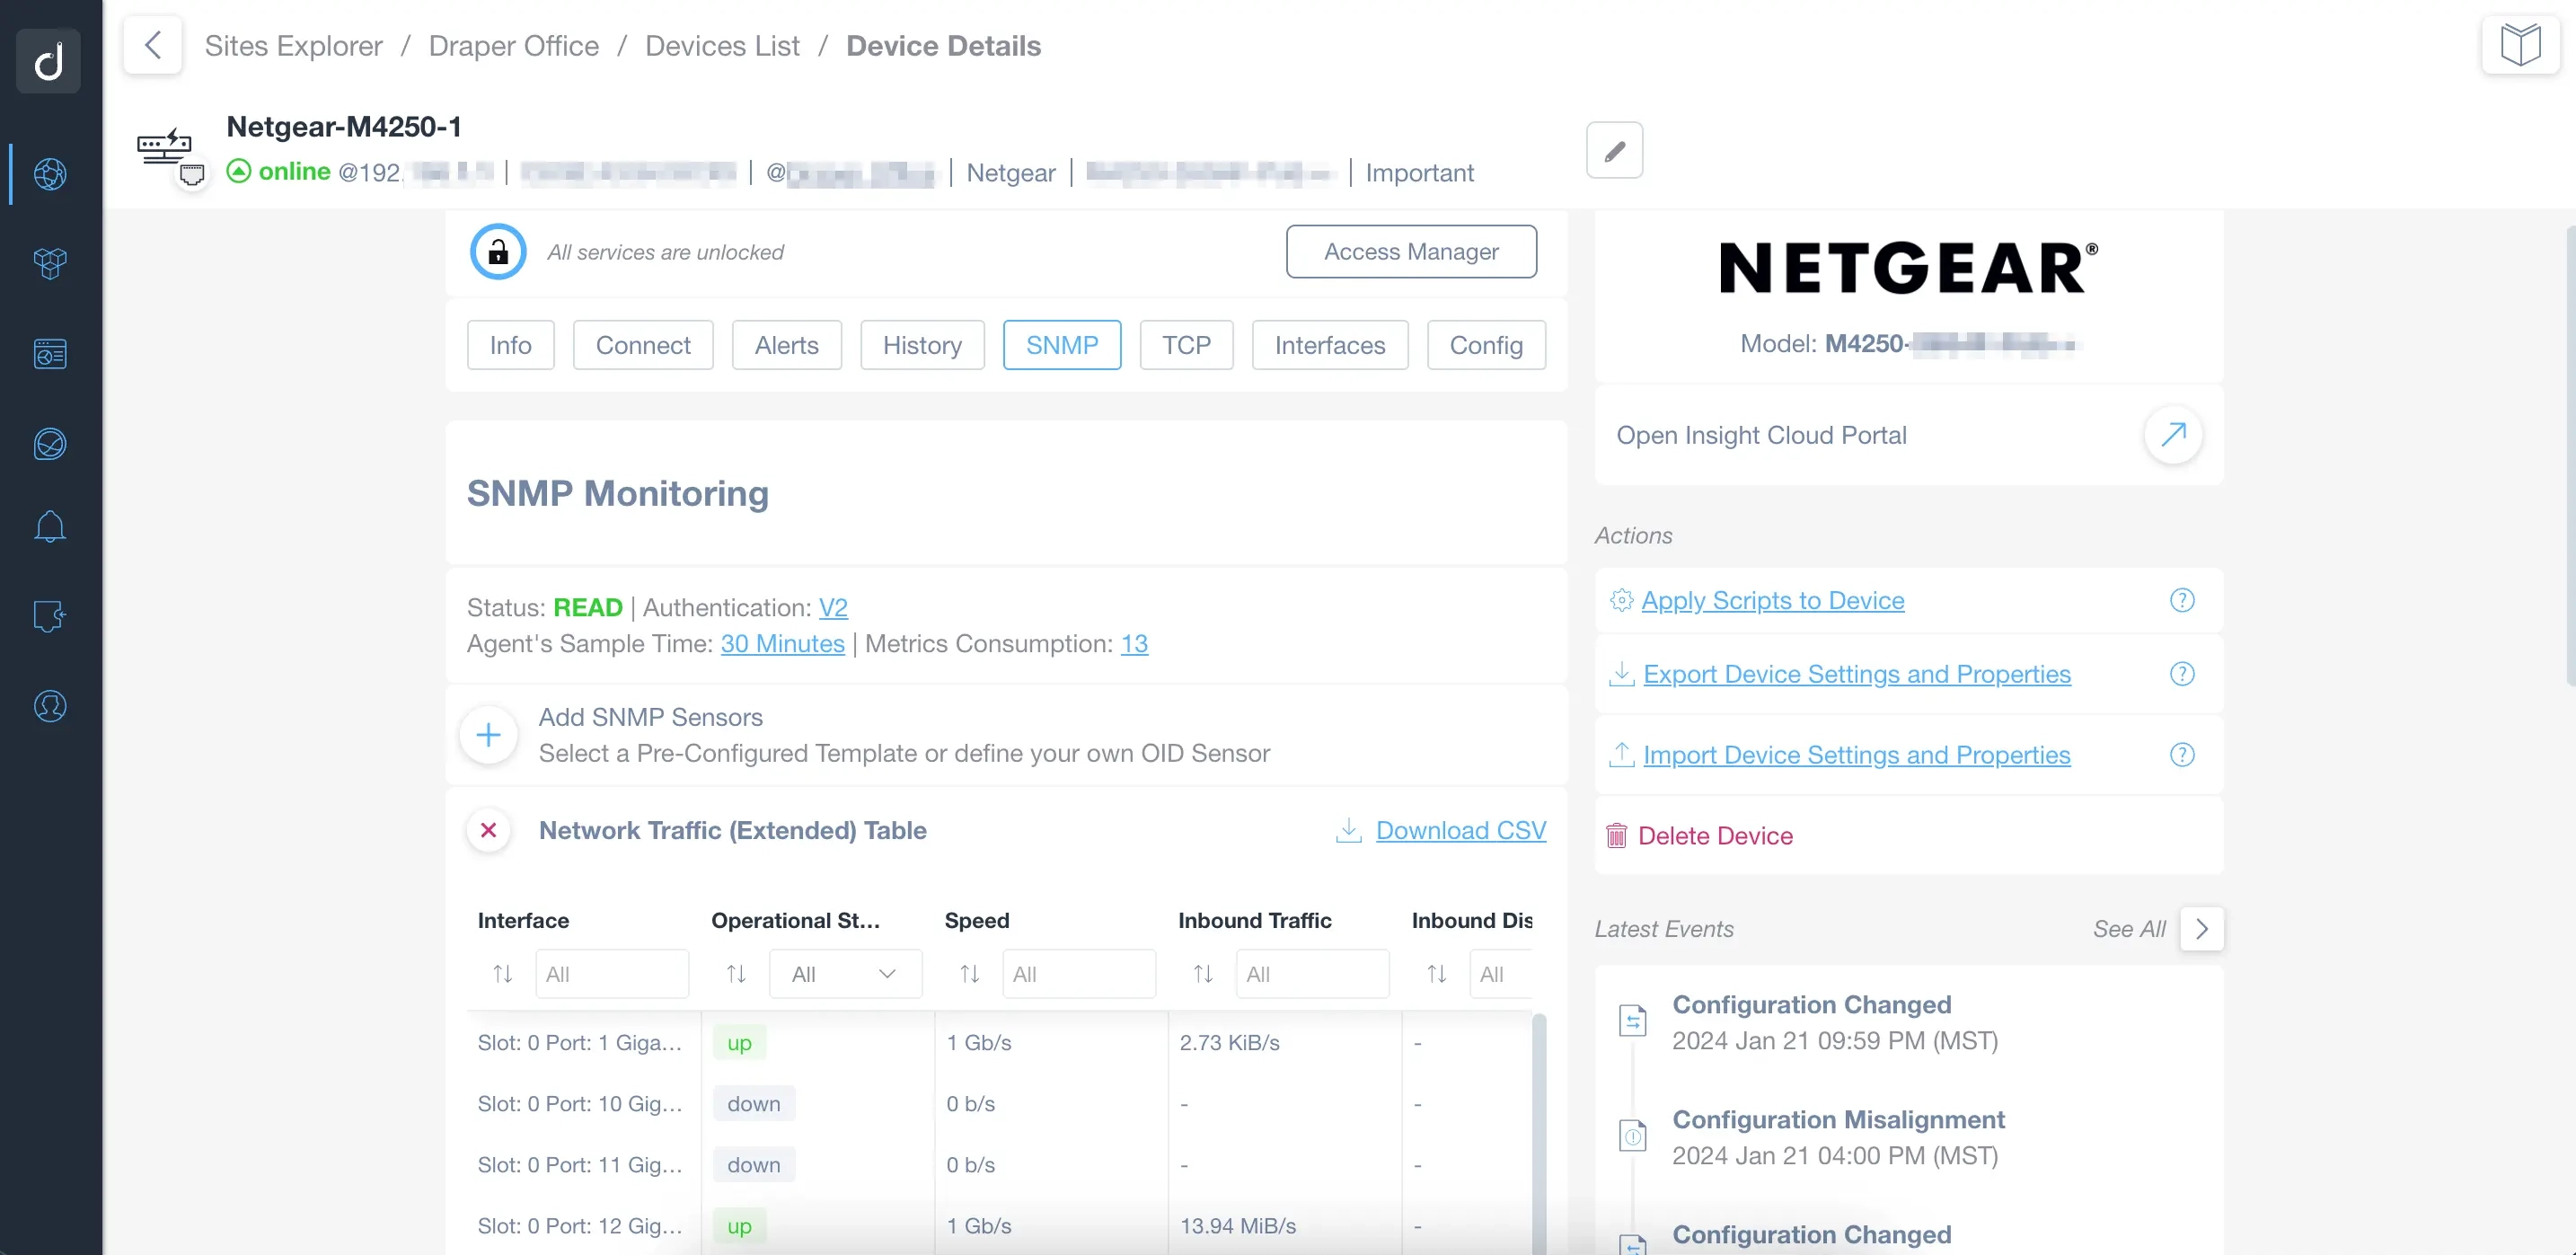
Task: Click Sites Explorer breadcrumb
Action: click(293, 46)
